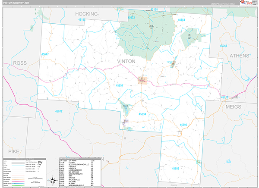Click the orange State Highways legend line
The image size is (259, 188).
click(18, 179)
